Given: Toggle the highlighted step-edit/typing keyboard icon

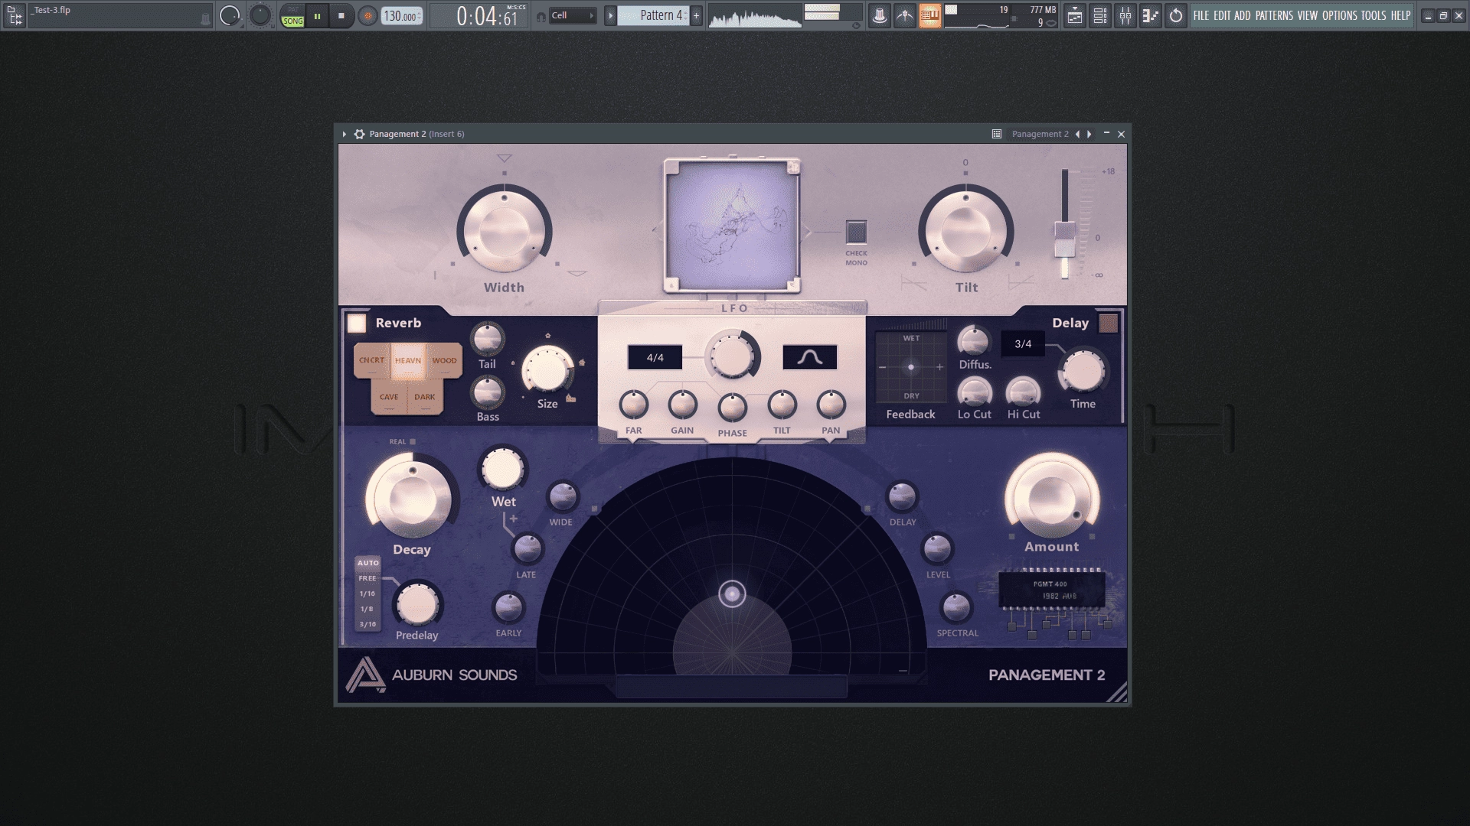Looking at the screenshot, I should click(x=929, y=15).
